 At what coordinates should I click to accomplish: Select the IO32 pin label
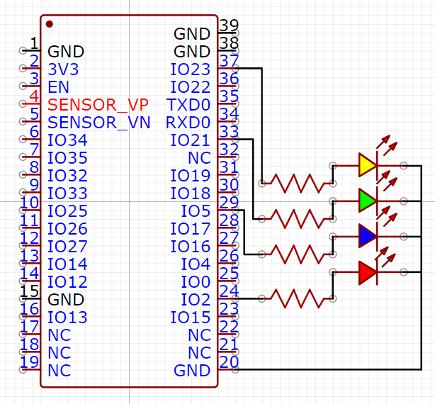click(x=67, y=176)
